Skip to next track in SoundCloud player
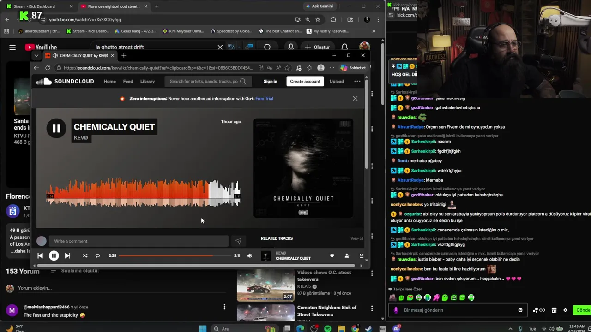The height and width of the screenshot is (332, 591). coord(67,255)
